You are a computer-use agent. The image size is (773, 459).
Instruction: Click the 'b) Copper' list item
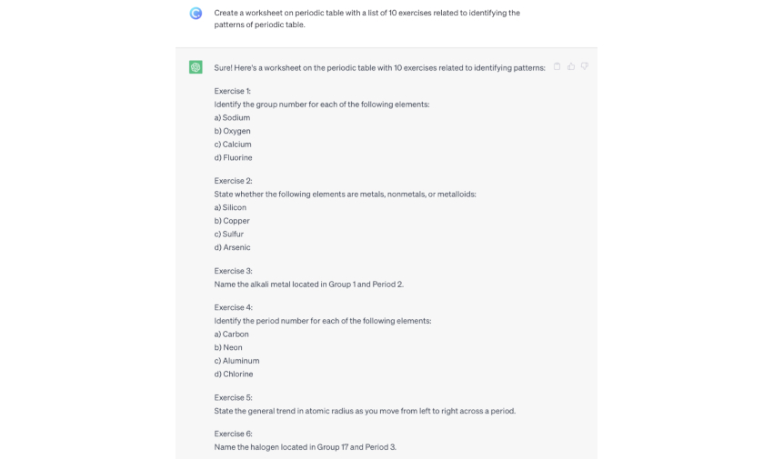click(232, 221)
